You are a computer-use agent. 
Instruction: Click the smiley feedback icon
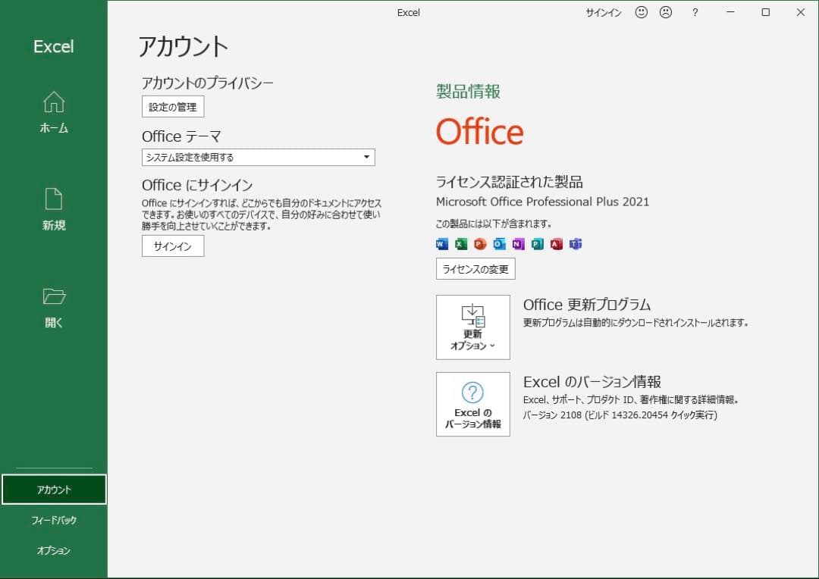tap(641, 12)
